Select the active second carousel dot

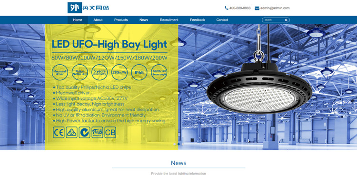pyautogui.click(x=178, y=144)
